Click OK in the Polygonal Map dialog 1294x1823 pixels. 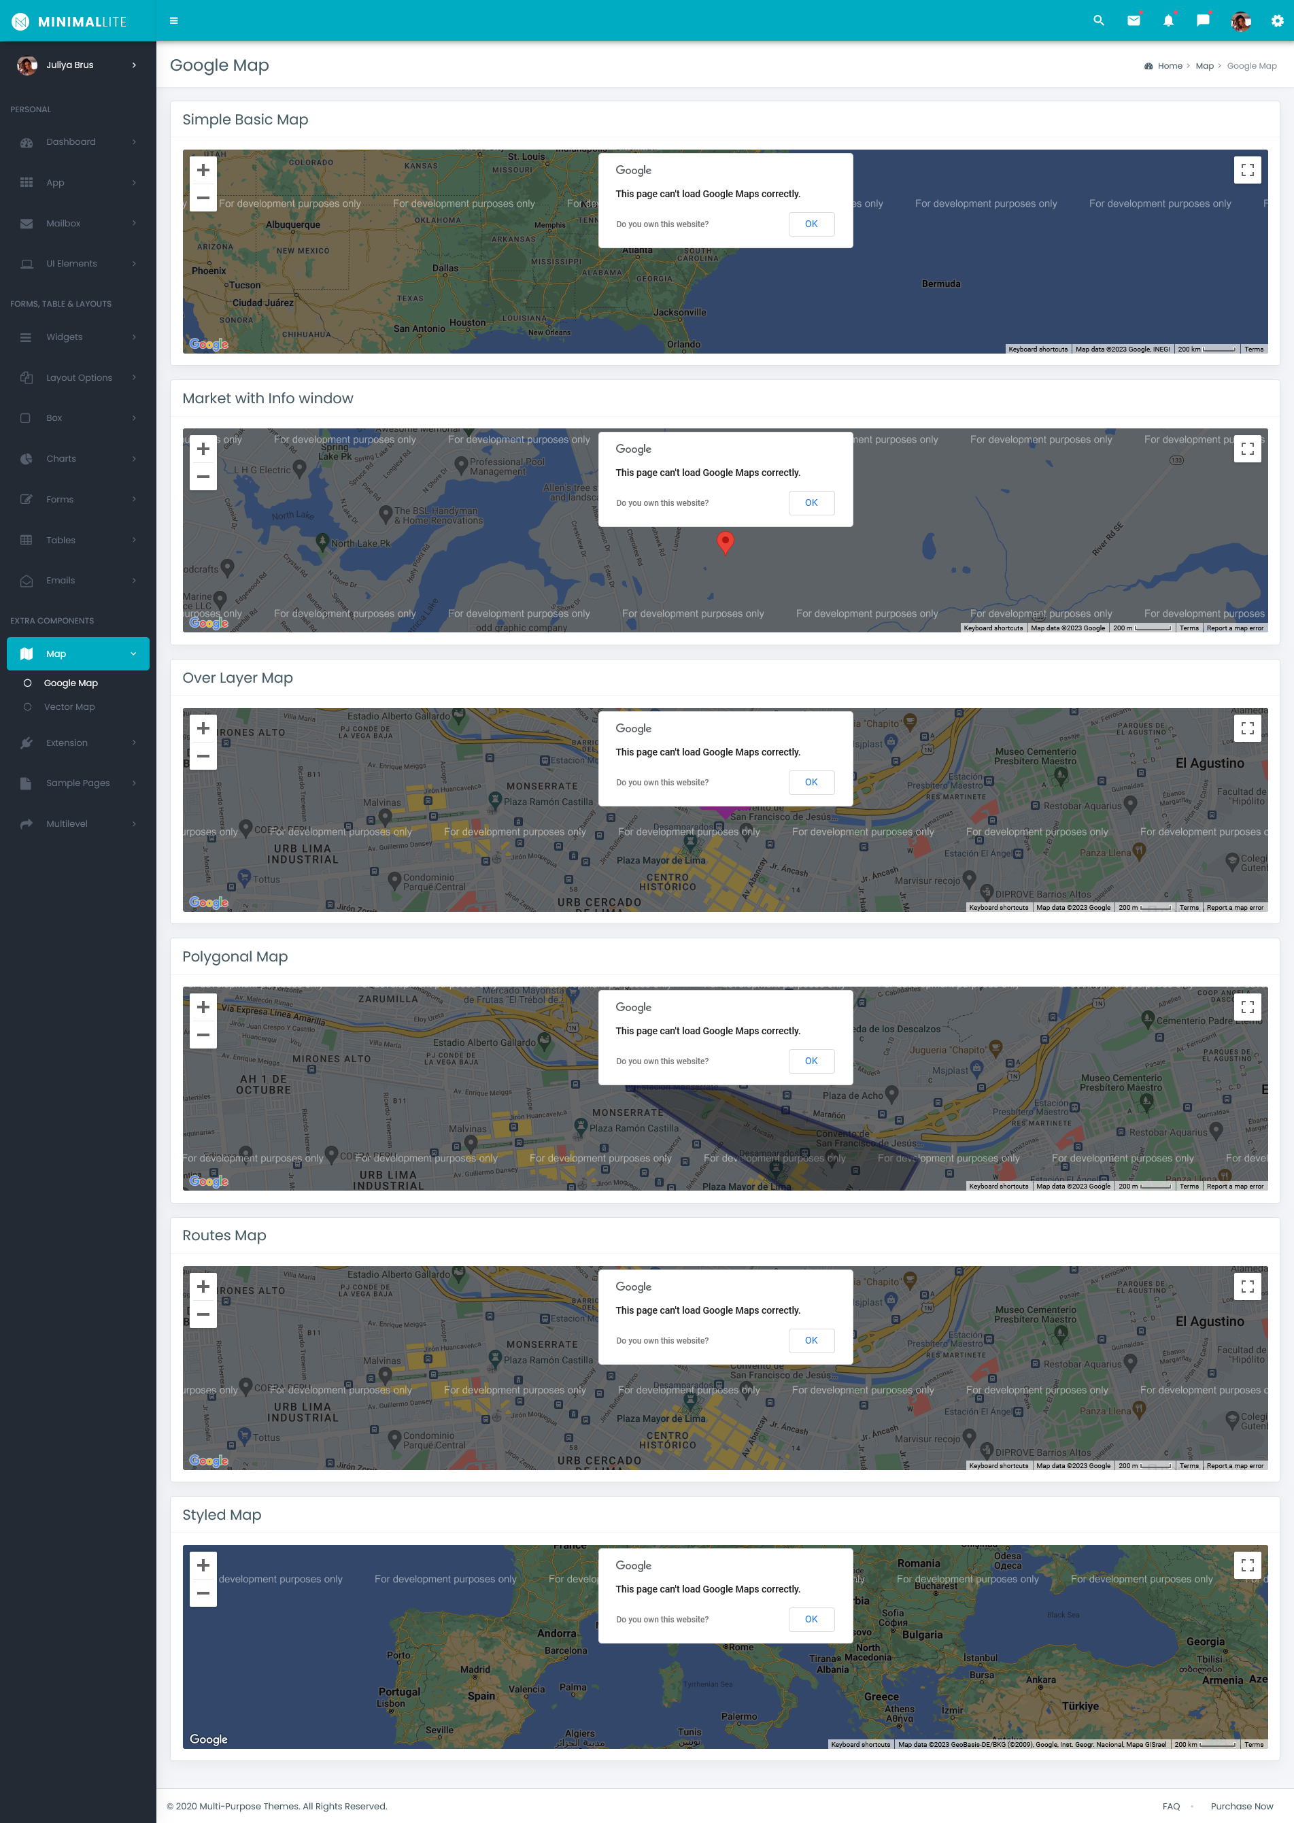coord(811,1061)
